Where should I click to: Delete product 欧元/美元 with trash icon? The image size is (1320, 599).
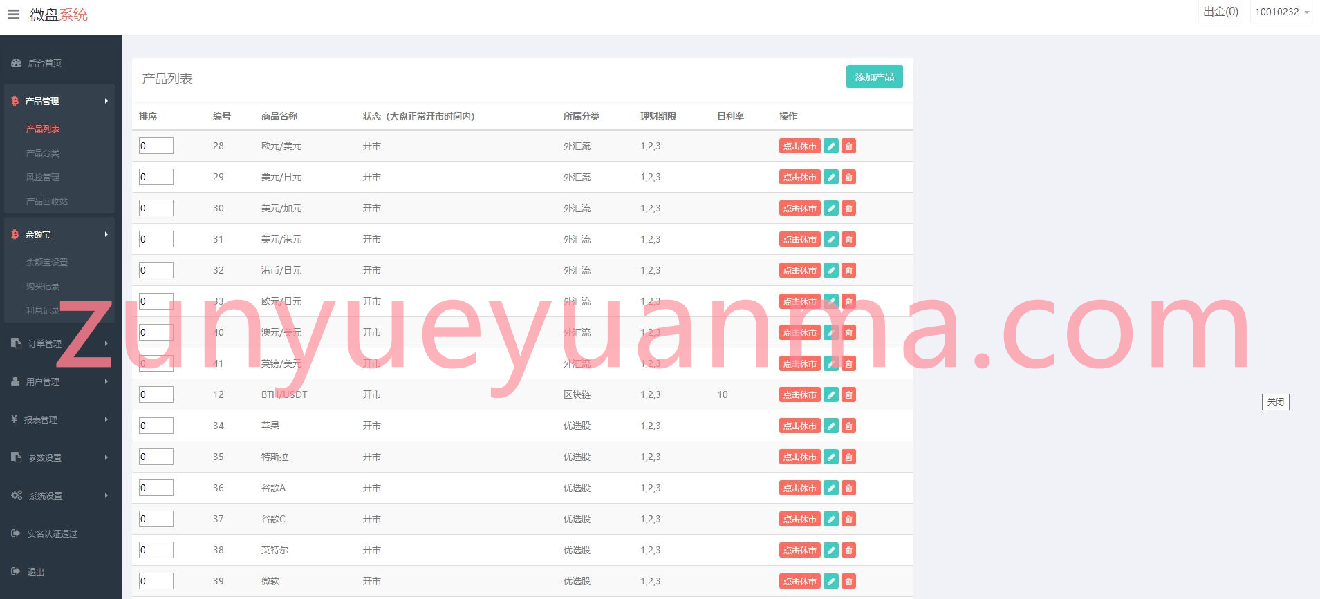(848, 146)
